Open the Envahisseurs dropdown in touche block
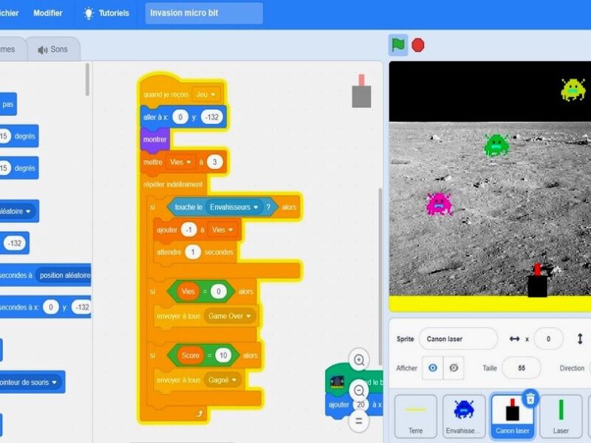 click(234, 207)
